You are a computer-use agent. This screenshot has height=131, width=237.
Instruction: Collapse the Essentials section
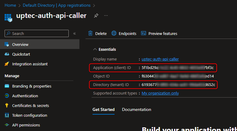(95, 49)
